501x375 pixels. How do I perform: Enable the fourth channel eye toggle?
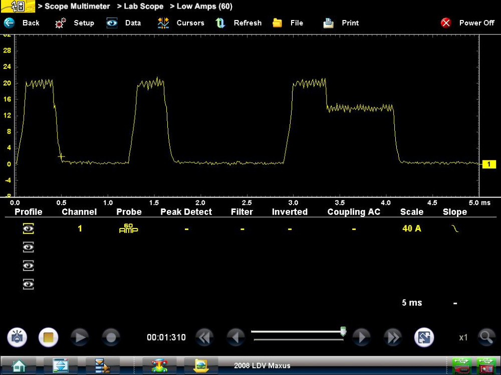(29, 284)
